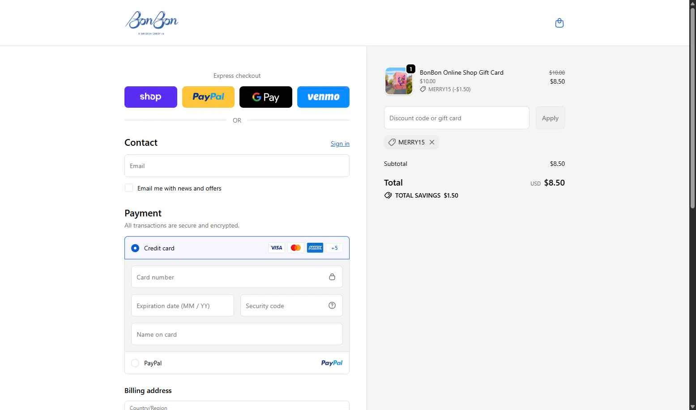Select the PayPal payment radio option
Image resolution: width=696 pixels, height=410 pixels.
[x=135, y=363]
